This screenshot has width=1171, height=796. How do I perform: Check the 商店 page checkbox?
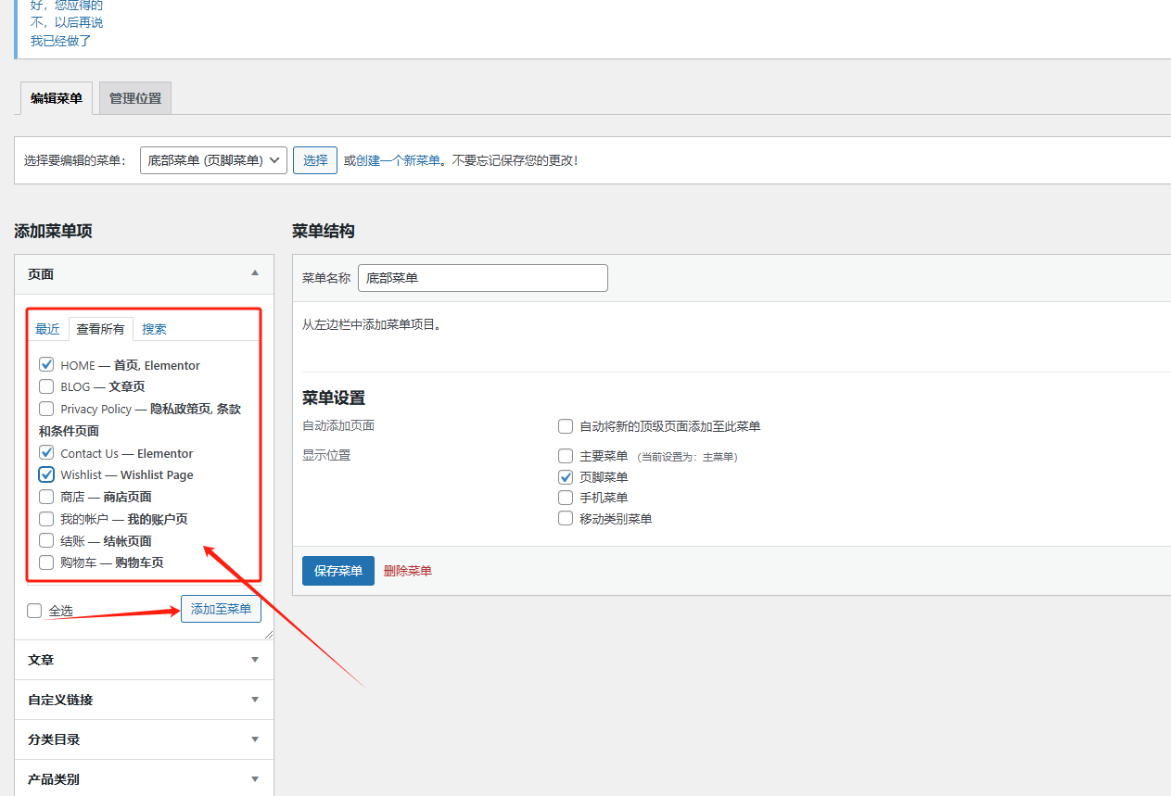(46, 496)
